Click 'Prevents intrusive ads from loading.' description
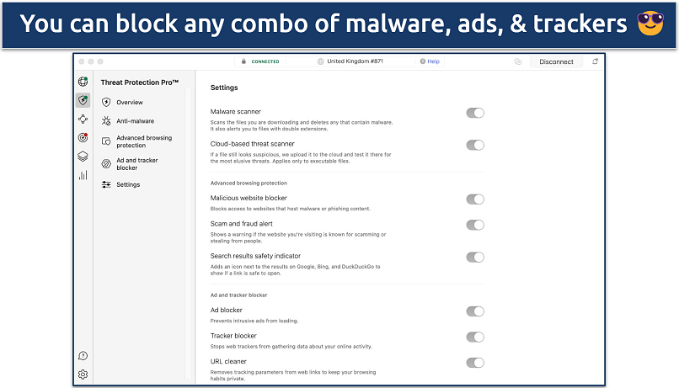Image resolution: width=679 pixels, height=388 pixels. coord(254,321)
